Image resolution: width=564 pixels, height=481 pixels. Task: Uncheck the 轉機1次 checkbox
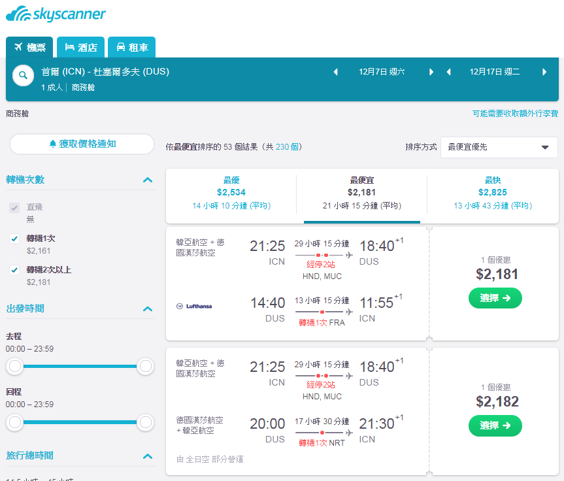(14, 239)
